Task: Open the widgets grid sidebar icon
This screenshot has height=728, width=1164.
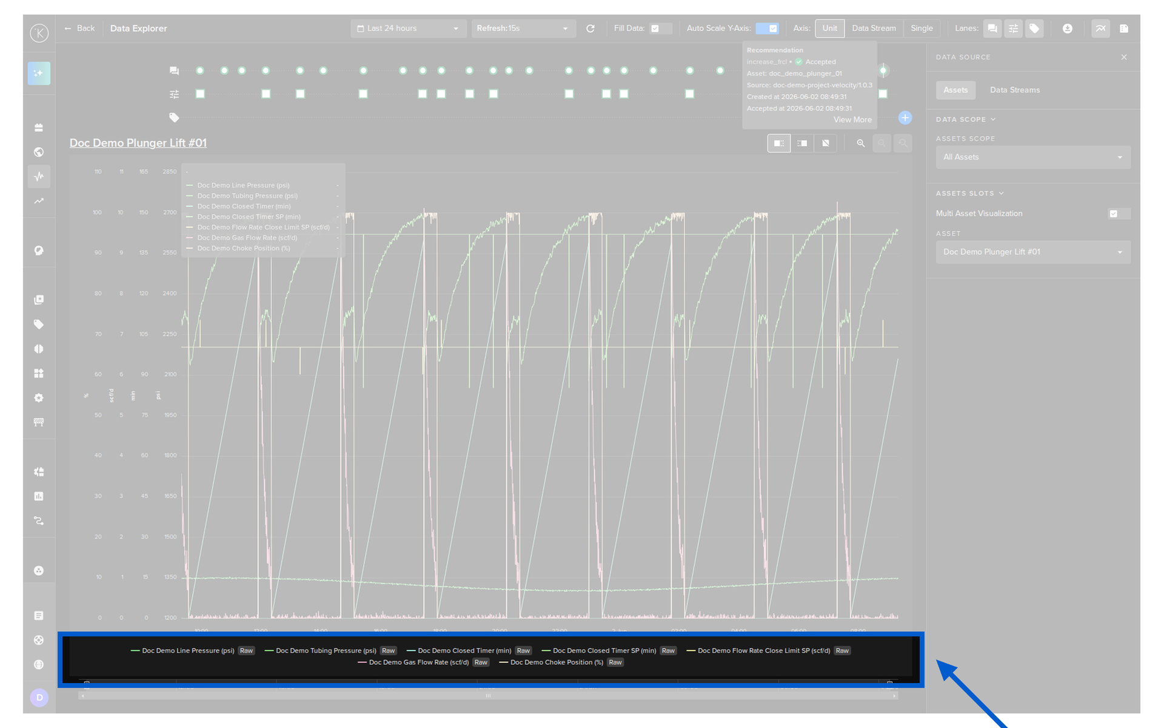Action: click(39, 373)
